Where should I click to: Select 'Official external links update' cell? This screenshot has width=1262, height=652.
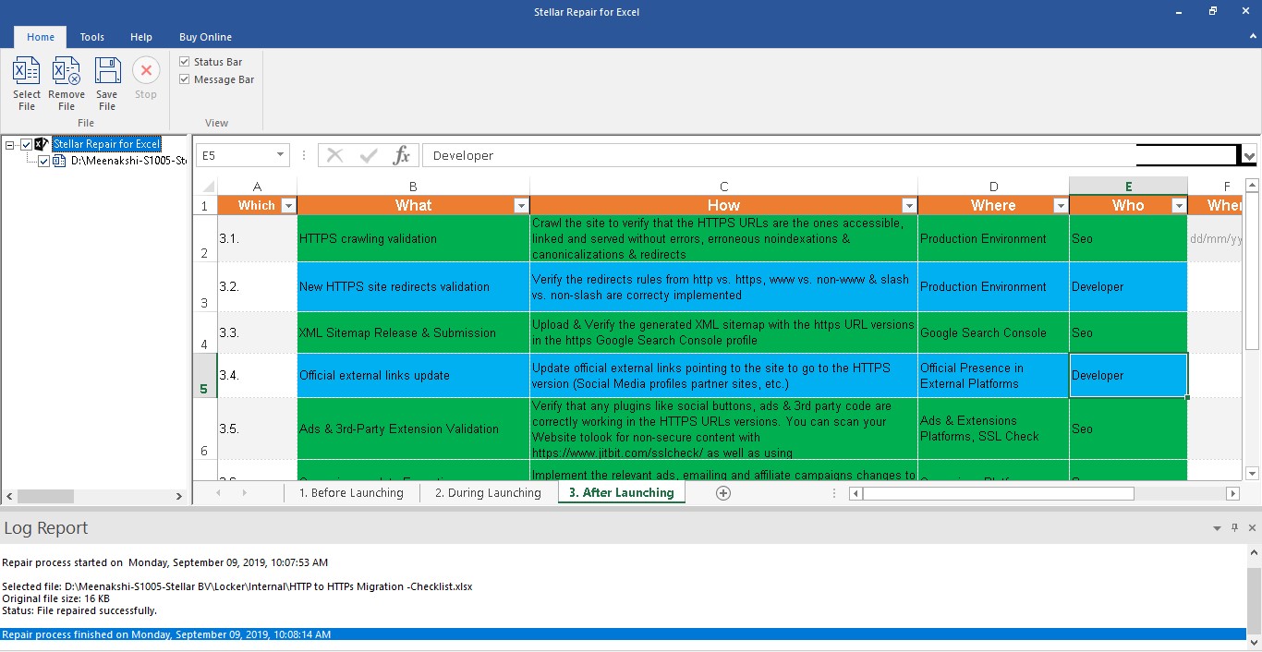click(413, 376)
